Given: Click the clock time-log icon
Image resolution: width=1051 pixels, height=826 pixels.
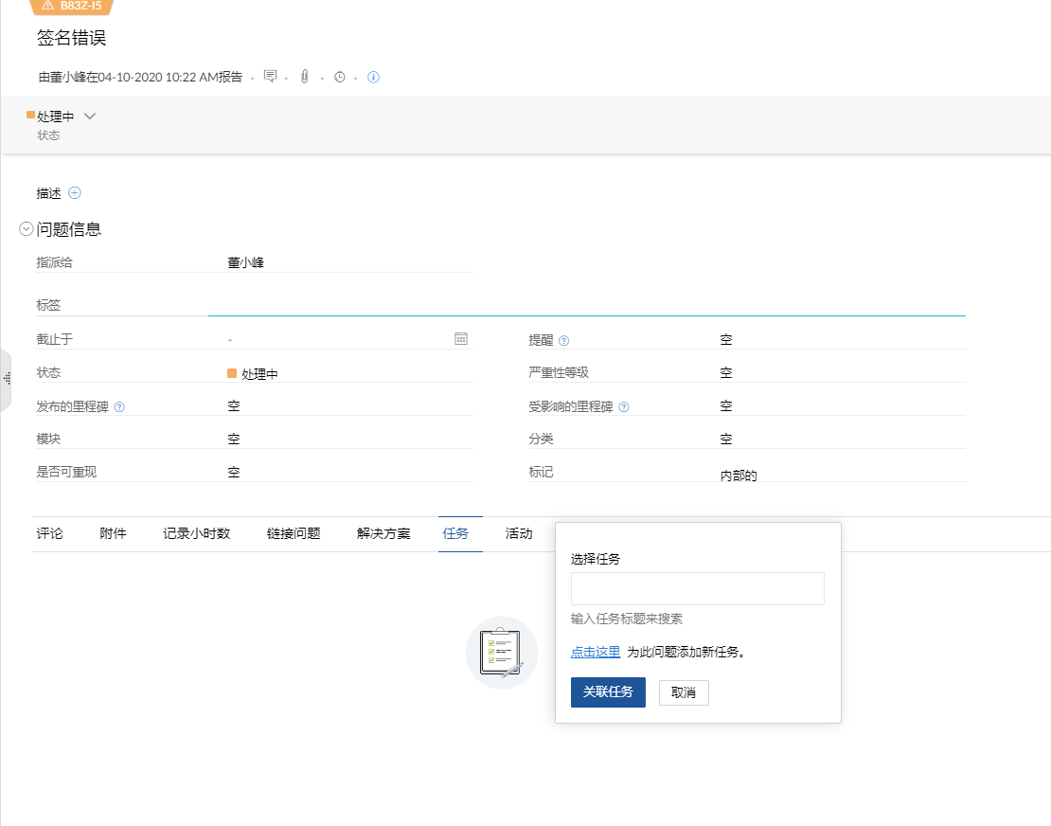Looking at the screenshot, I should click(x=339, y=77).
